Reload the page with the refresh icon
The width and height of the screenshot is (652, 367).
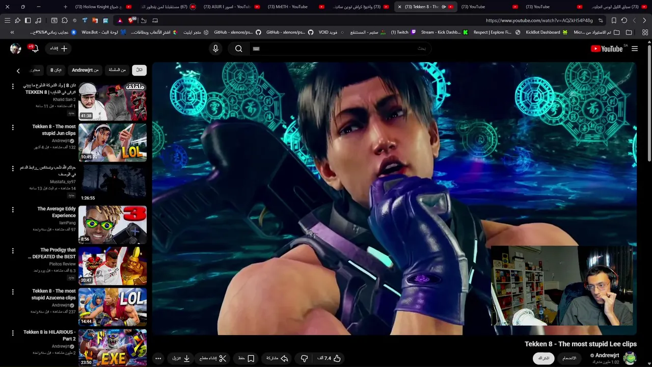click(x=624, y=20)
